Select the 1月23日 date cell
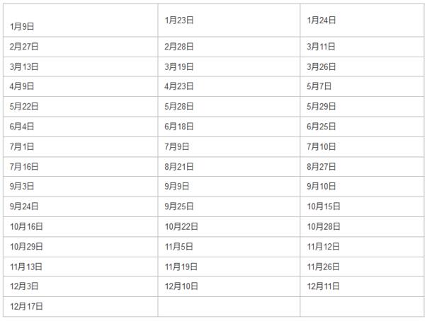Image resolution: width=427 pixels, height=321 pixels. [x=178, y=21]
